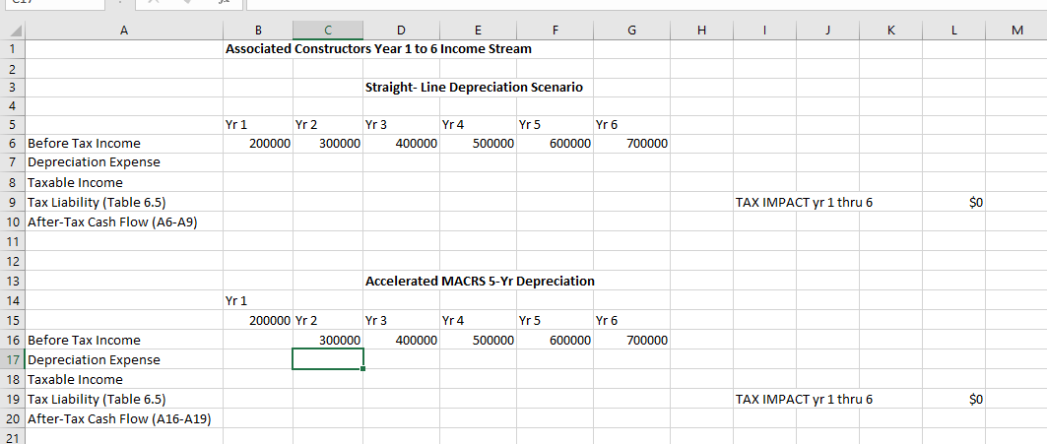1047x444 pixels.
Task: Click 'Yr 4' label in row 15
Action: (453, 321)
